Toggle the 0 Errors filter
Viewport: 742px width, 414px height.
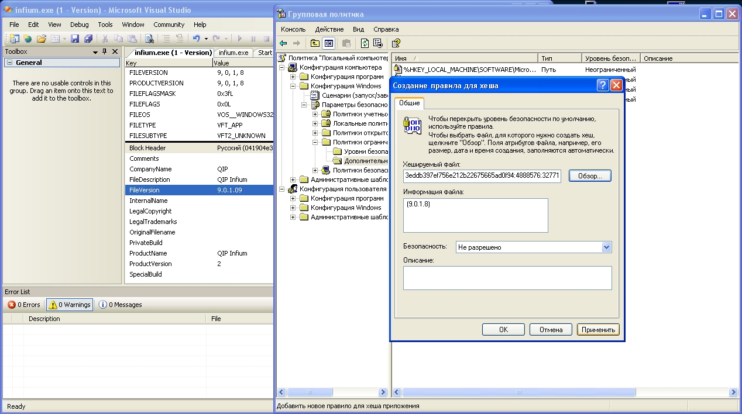pos(25,305)
